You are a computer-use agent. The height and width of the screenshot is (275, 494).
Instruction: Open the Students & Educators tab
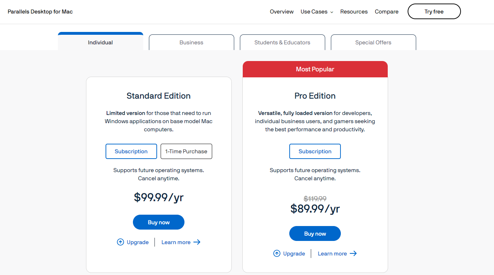click(282, 42)
